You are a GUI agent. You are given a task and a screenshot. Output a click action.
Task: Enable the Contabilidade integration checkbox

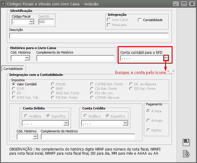pyautogui.click(x=140, y=20)
